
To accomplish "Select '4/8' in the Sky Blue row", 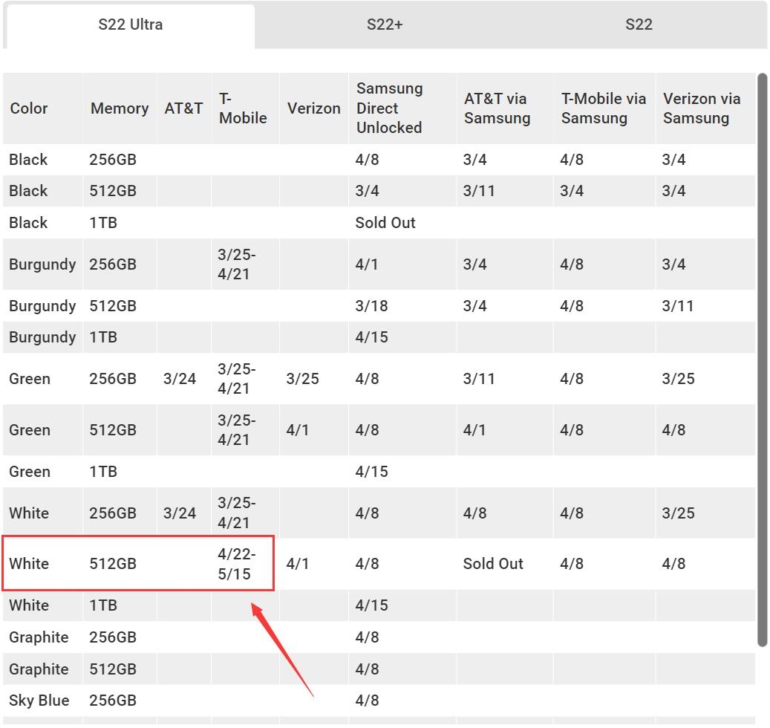I will (x=368, y=700).
